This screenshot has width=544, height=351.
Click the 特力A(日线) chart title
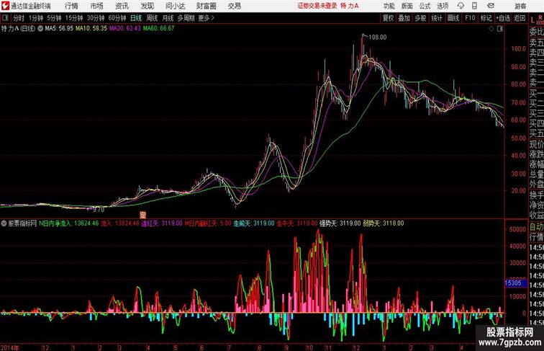tap(19, 29)
